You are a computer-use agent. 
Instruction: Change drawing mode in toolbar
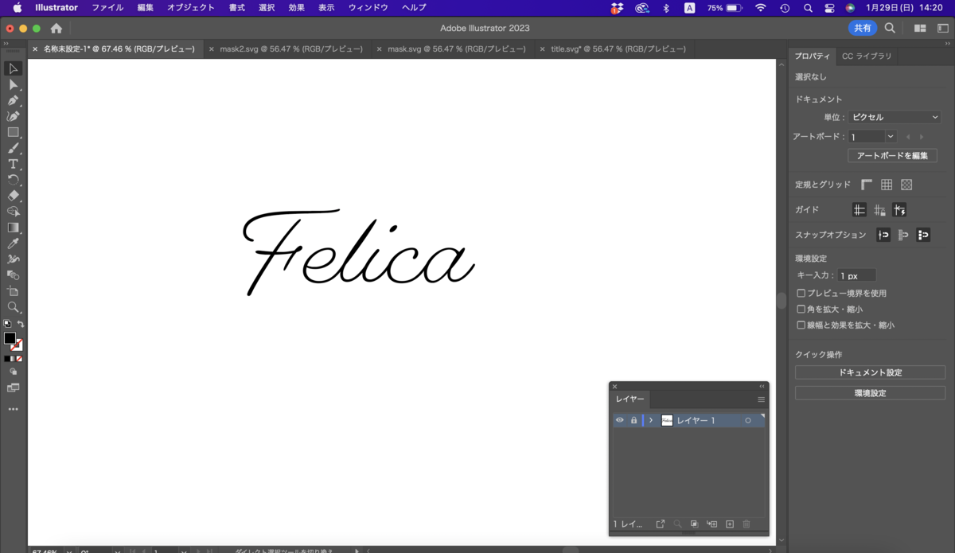coord(13,372)
